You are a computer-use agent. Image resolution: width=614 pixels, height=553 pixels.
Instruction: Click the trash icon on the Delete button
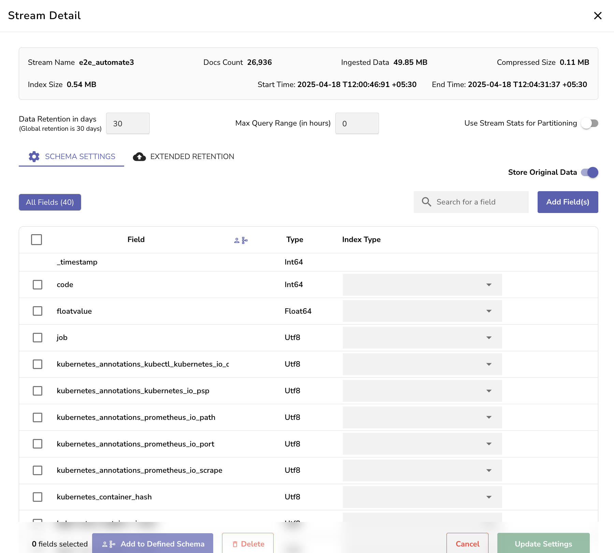(235, 544)
